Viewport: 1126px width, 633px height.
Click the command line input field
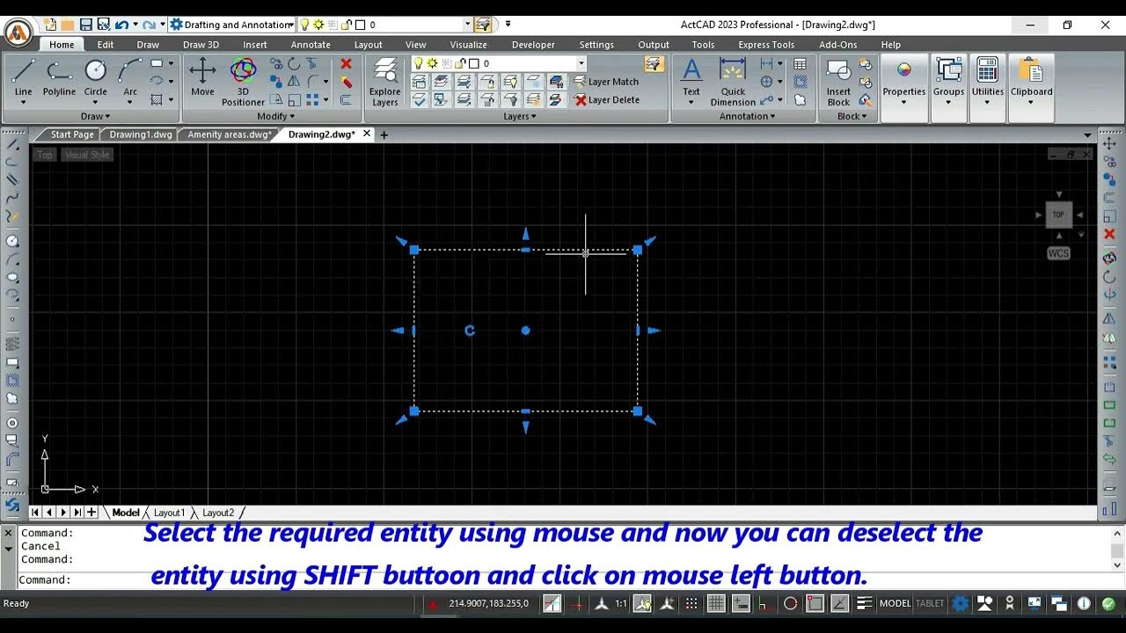[x=563, y=580]
